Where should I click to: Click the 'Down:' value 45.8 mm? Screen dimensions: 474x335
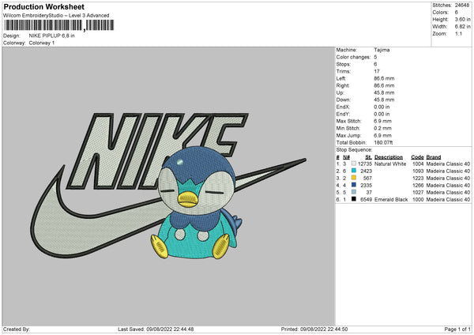[x=384, y=100]
